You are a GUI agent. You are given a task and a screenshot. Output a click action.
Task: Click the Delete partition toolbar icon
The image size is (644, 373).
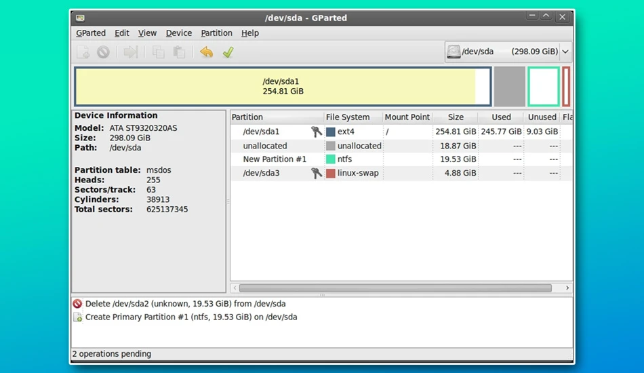point(103,52)
